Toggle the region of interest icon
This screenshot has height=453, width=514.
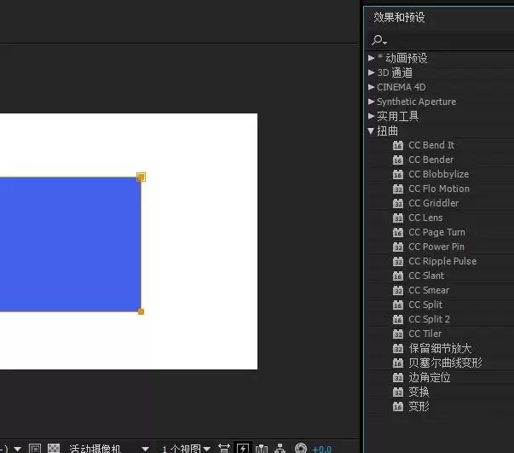click(x=35, y=449)
